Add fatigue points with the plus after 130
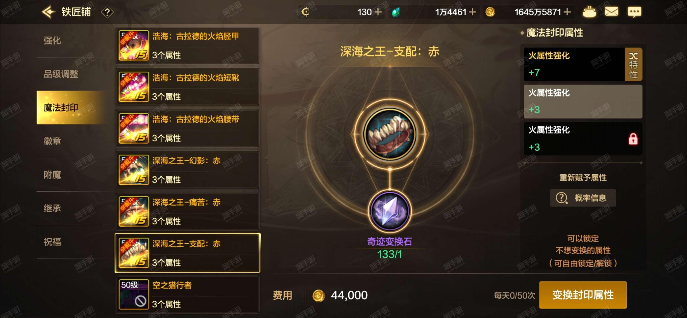 tap(378, 12)
